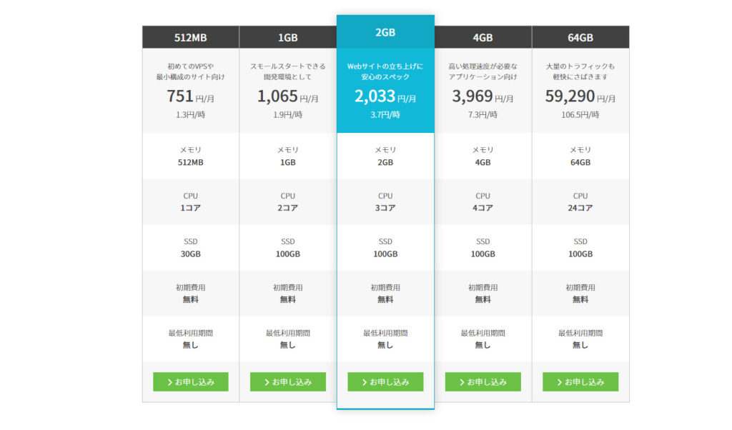The width and height of the screenshot is (732, 430).
Task: Click the メモリ 512MB cell value
Action: [190, 162]
